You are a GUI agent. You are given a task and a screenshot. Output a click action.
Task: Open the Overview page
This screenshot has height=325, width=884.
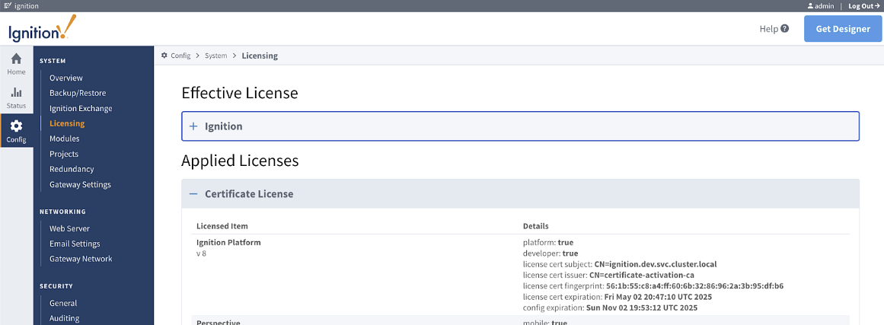[x=66, y=78]
